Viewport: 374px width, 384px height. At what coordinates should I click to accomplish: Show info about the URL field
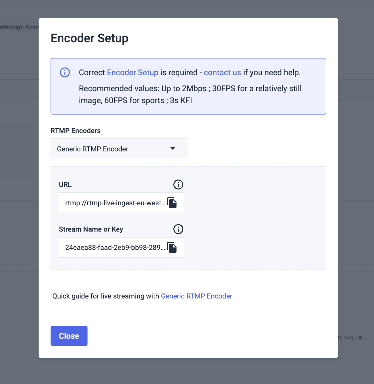click(x=178, y=184)
